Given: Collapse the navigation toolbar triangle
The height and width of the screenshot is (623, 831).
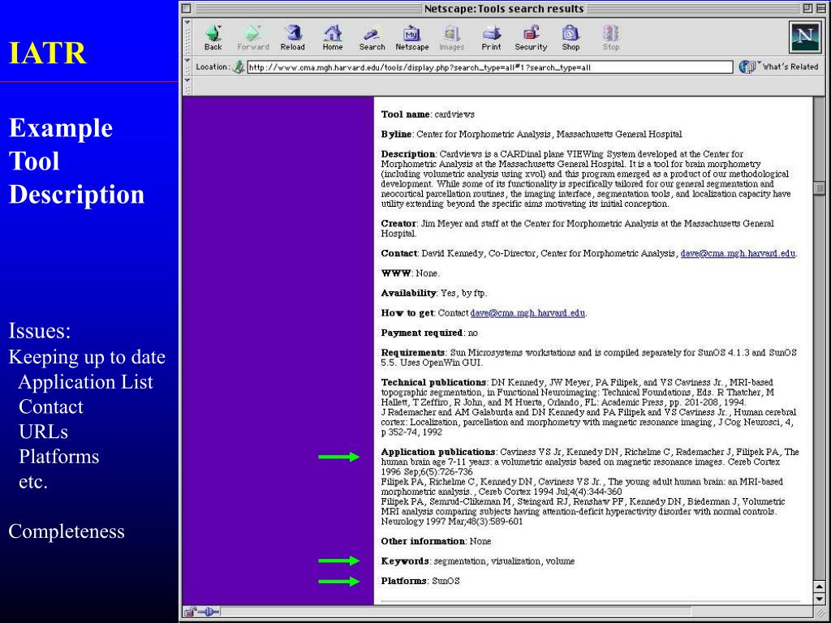Looking at the screenshot, I should [x=187, y=22].
